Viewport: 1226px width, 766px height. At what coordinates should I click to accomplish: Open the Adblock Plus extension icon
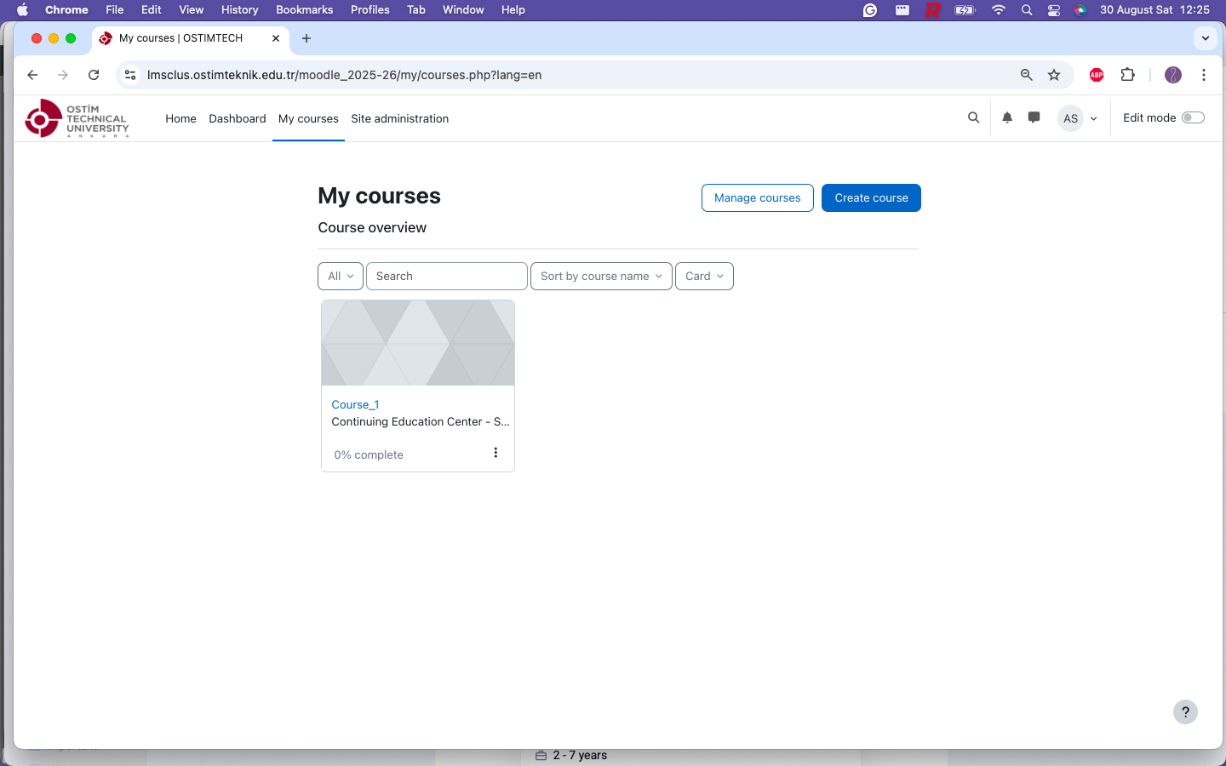tap(1096, 75)
